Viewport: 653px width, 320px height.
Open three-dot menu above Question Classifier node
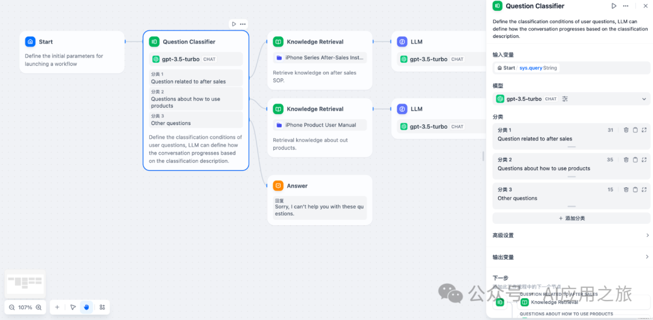pos(243,24)
